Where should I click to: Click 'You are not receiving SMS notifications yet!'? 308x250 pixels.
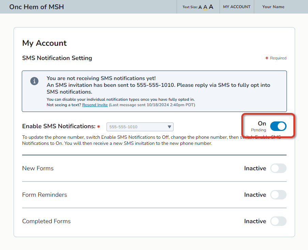pyautogui.click(x=101, y=78)
